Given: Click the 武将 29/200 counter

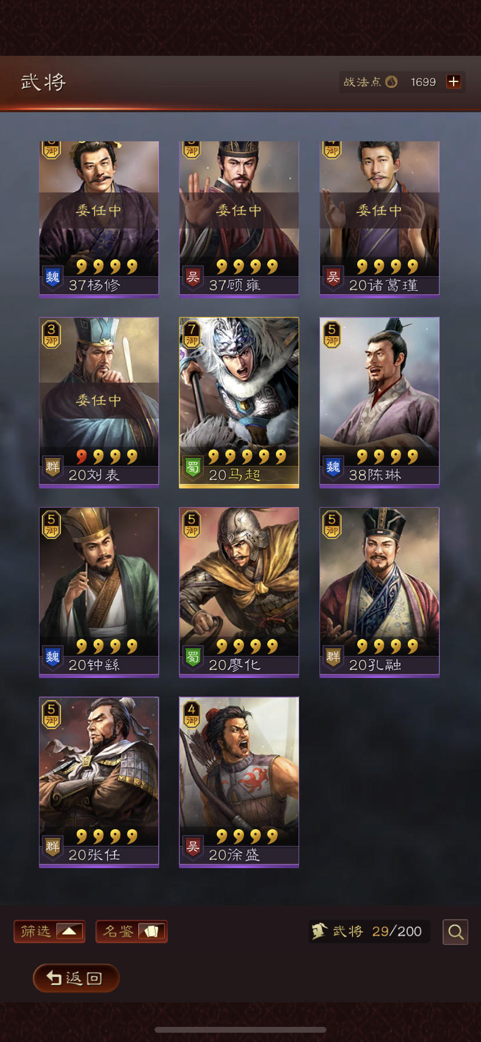Looking at the screenshot, I should coord(369,932).
